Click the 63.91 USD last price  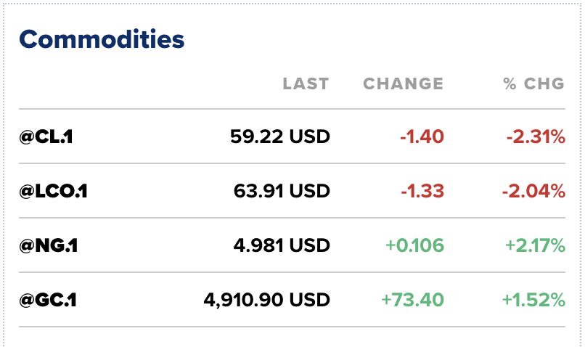tap(282, 191)
